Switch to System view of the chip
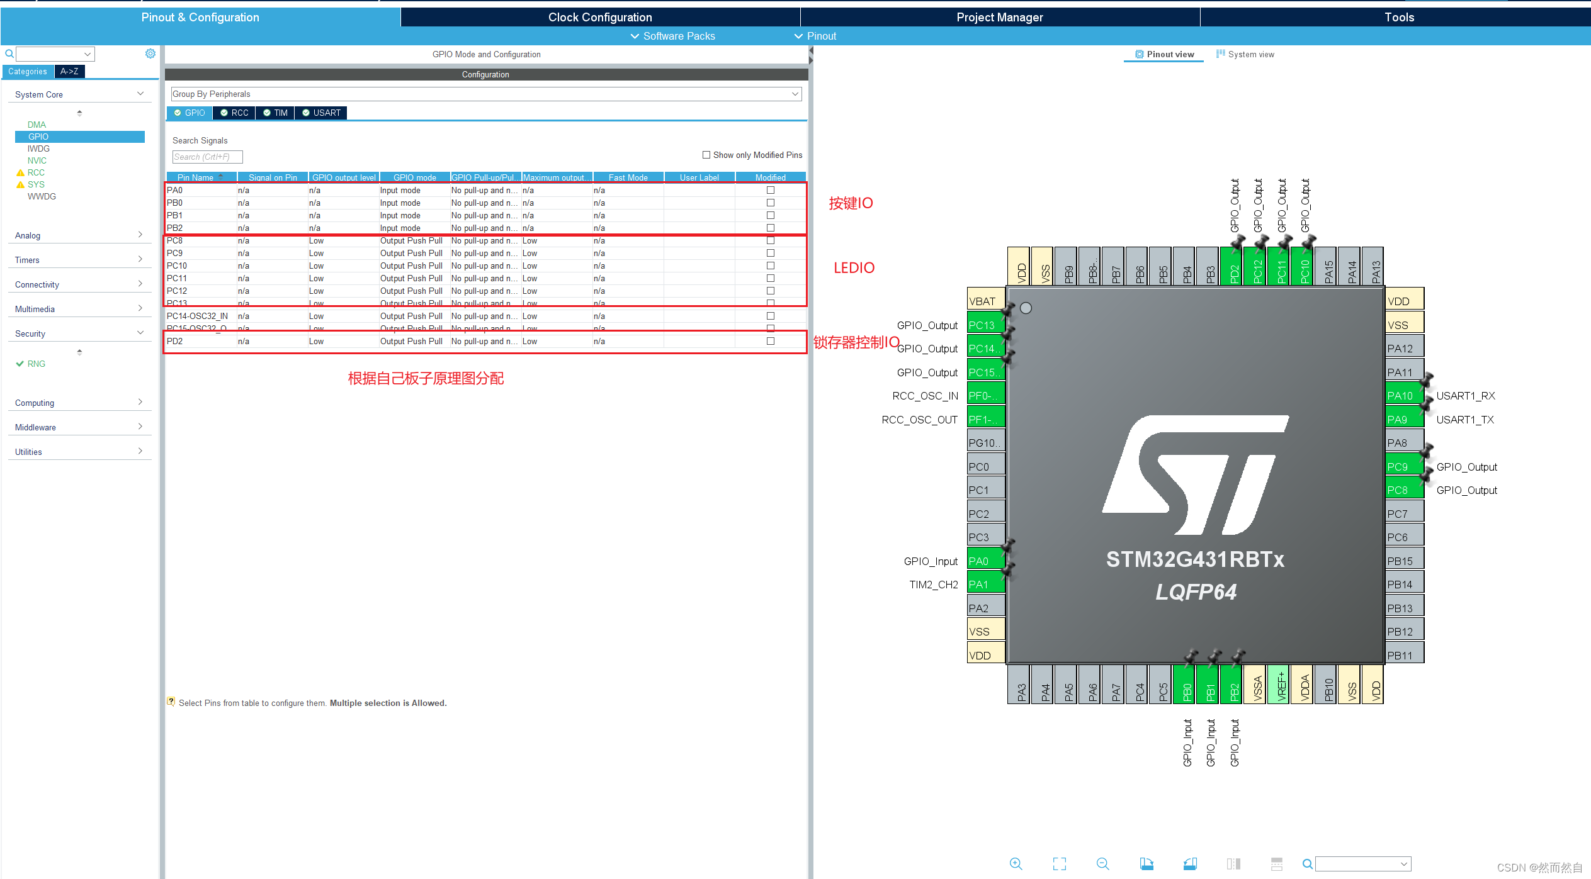This screenshot has width=1591, height=879. 1250,54
